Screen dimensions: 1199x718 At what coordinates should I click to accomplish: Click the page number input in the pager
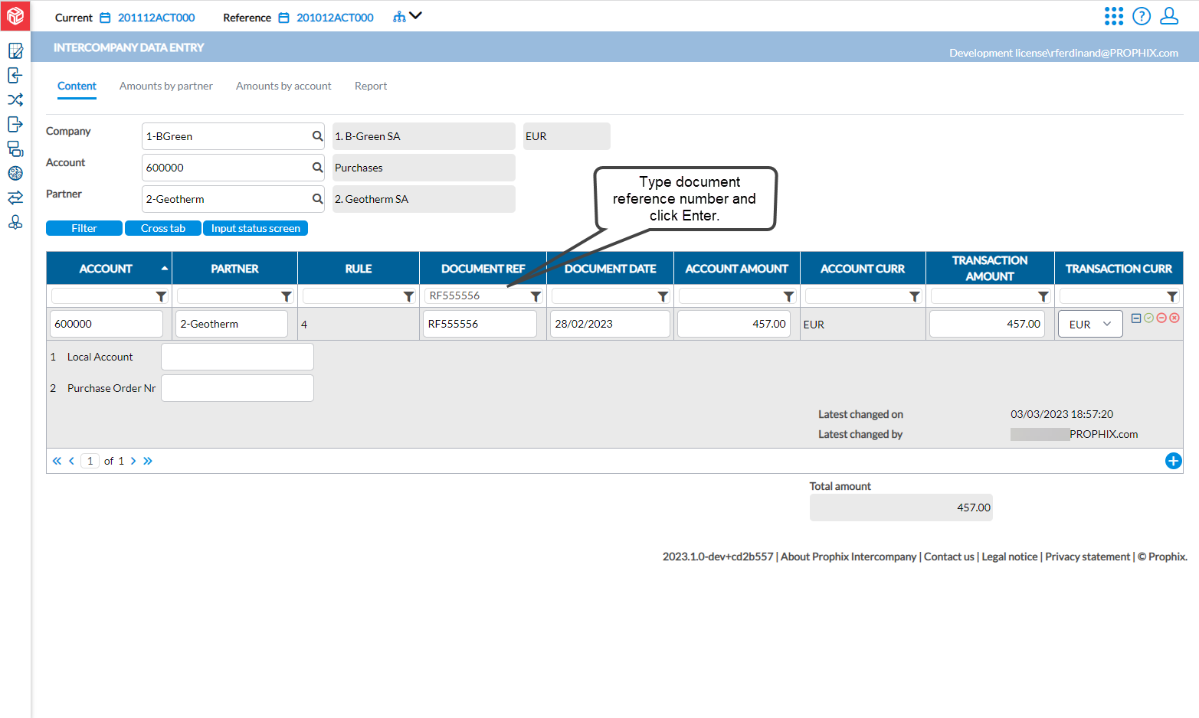[90, 461]
